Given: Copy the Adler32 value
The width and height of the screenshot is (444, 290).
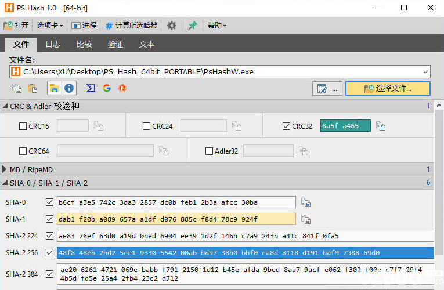Looking at the screenshot, I should [304, 151].
